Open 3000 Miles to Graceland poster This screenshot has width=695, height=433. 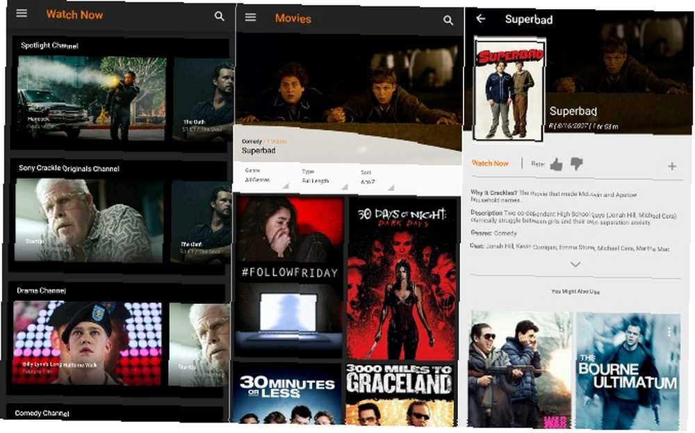click(x=400, y=394)
